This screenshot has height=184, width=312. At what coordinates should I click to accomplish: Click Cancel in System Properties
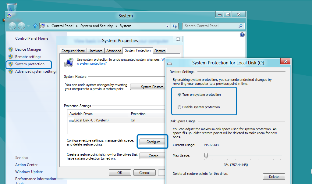144,173
